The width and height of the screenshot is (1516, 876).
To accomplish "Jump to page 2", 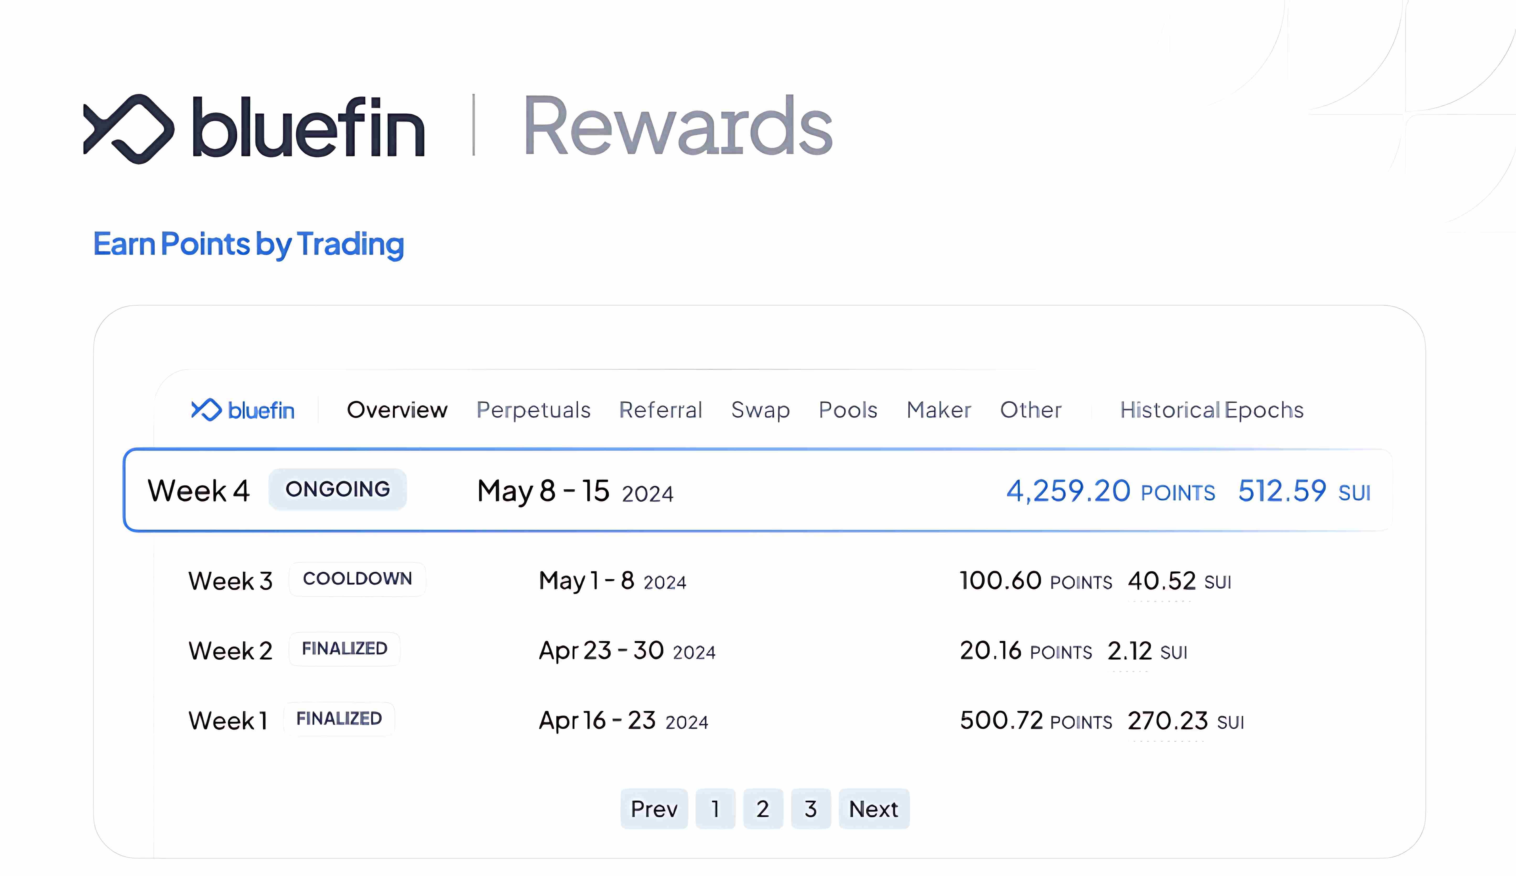I will 763,809.
